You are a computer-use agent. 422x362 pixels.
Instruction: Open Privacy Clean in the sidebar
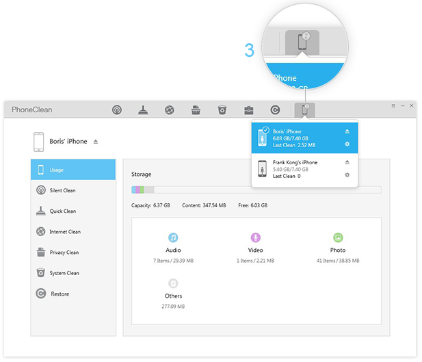pyautogui.click(x=72, y=253)
